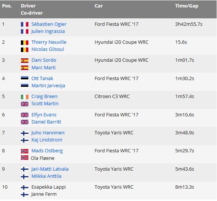Open Marc Marti's profile link
This screenshot has width=217, height=201.
point(43,67)
